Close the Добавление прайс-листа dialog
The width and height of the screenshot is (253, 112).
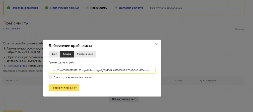(157, 44)
